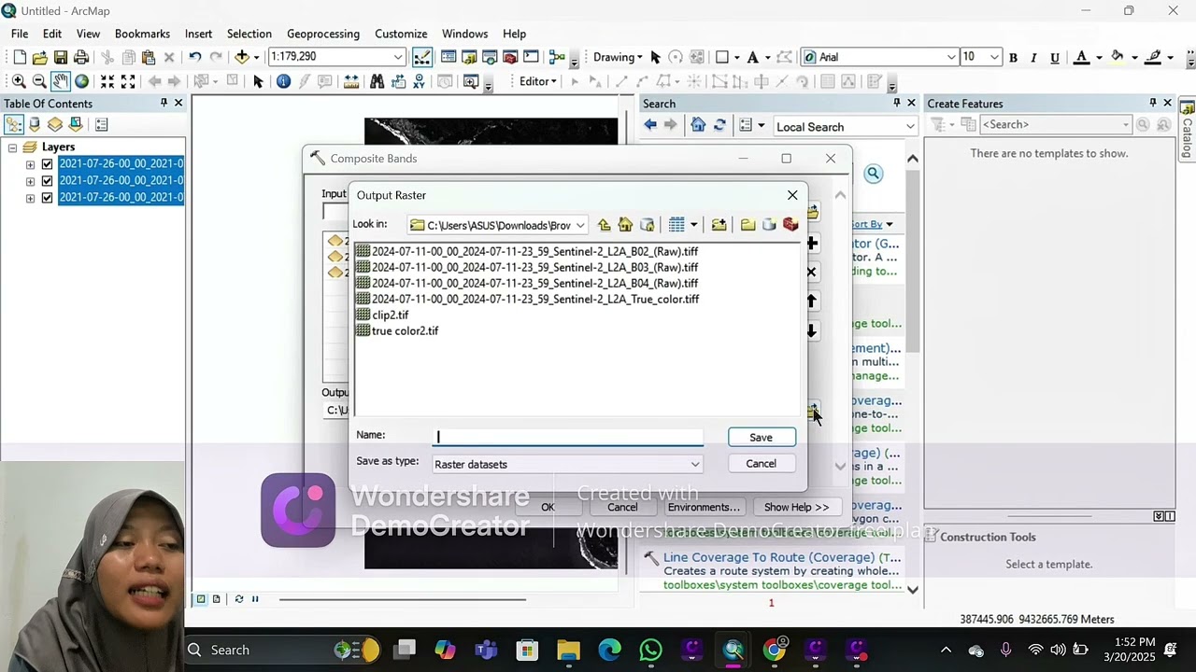This screenshot has height=672, width=1196.
Task: Select the Measure ruler tool
Action: (x=351, y=81)
